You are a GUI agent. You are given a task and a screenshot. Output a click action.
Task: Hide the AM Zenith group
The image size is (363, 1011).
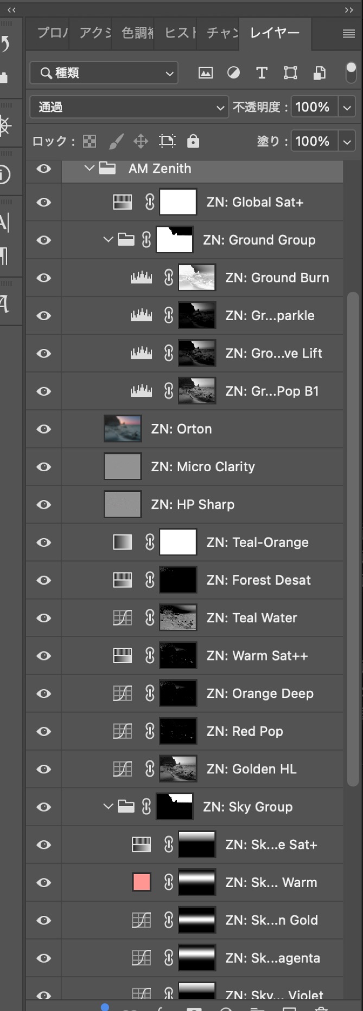(x=44, y=168)
